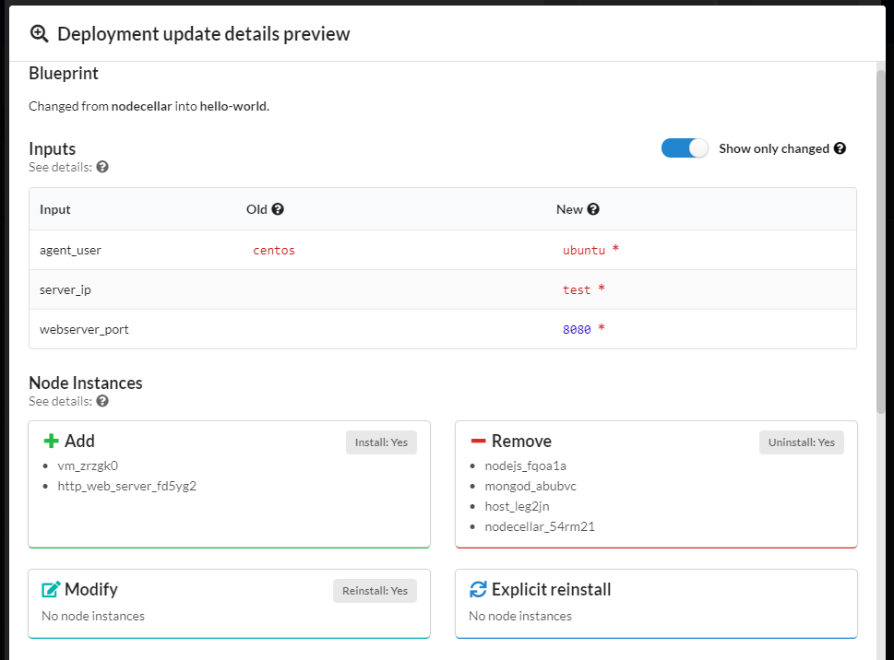Screen dimensions: 894x660
Task: Click the Blueprint section heading
Action: click(64, 74)
